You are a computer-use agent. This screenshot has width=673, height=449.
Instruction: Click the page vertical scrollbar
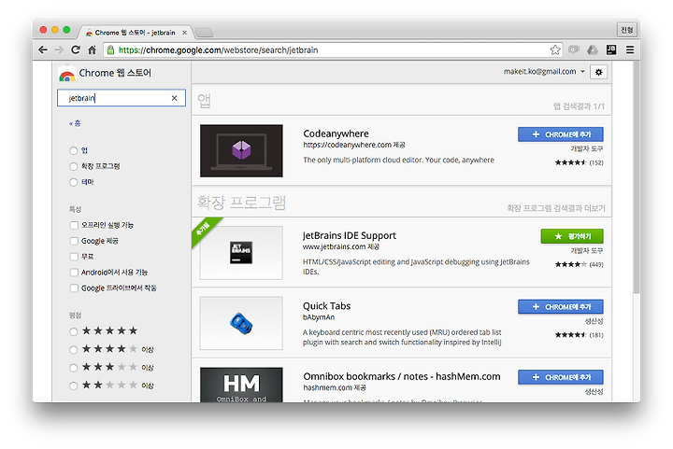coord(637,177)
